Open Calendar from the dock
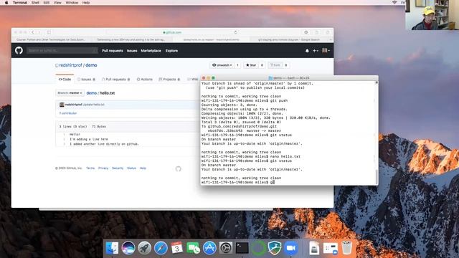 point(177,248)
